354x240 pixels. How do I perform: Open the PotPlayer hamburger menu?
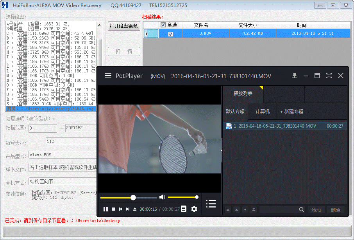pos(108,76)
